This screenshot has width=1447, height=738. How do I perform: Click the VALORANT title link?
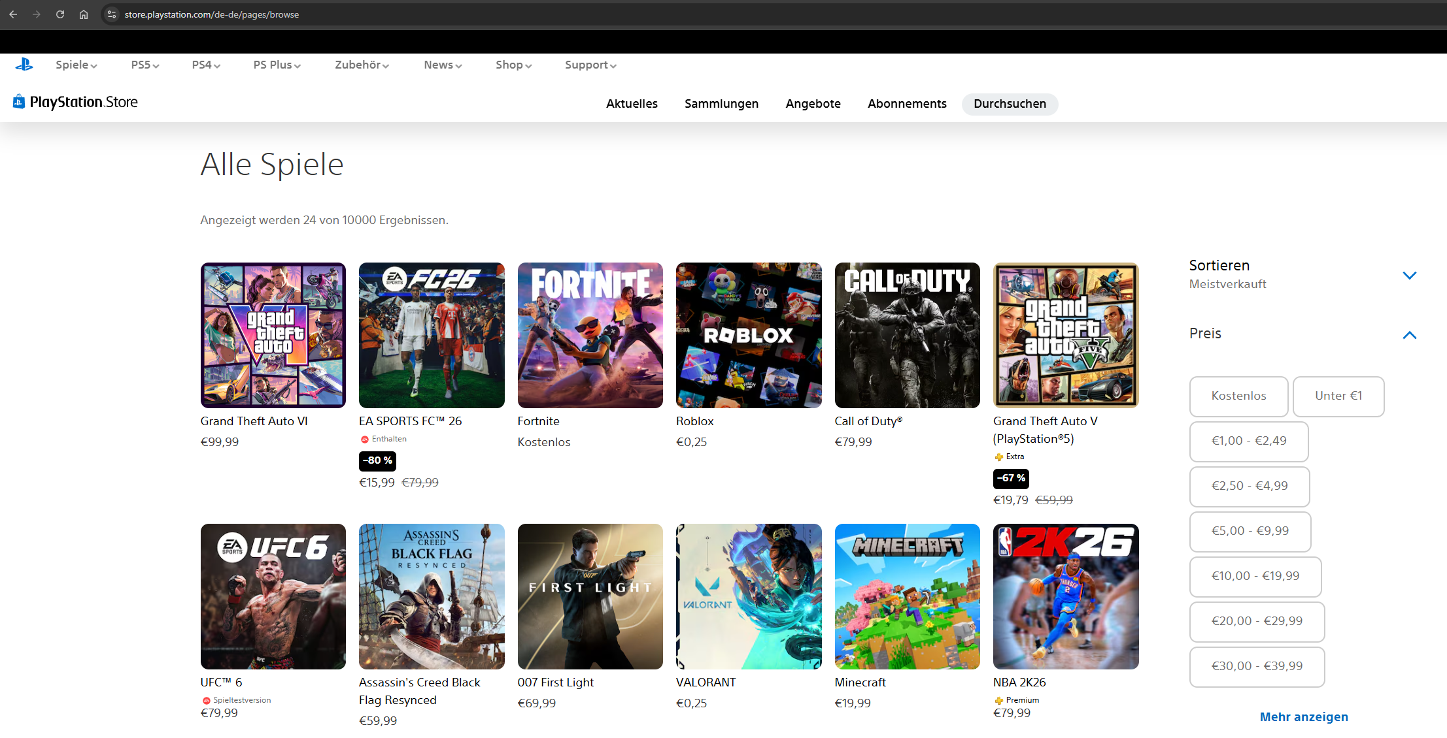coord(706,682)
